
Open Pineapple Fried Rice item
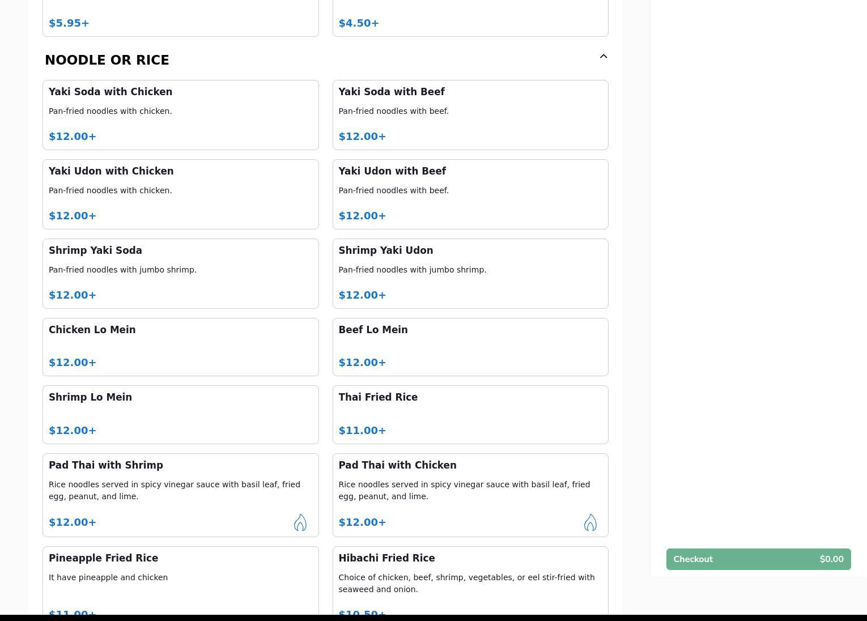tap(180, 578)
